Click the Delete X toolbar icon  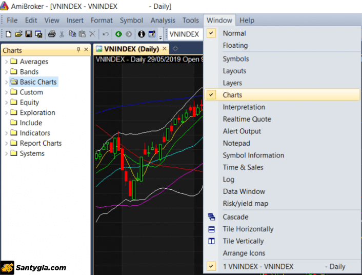(92, 34)
